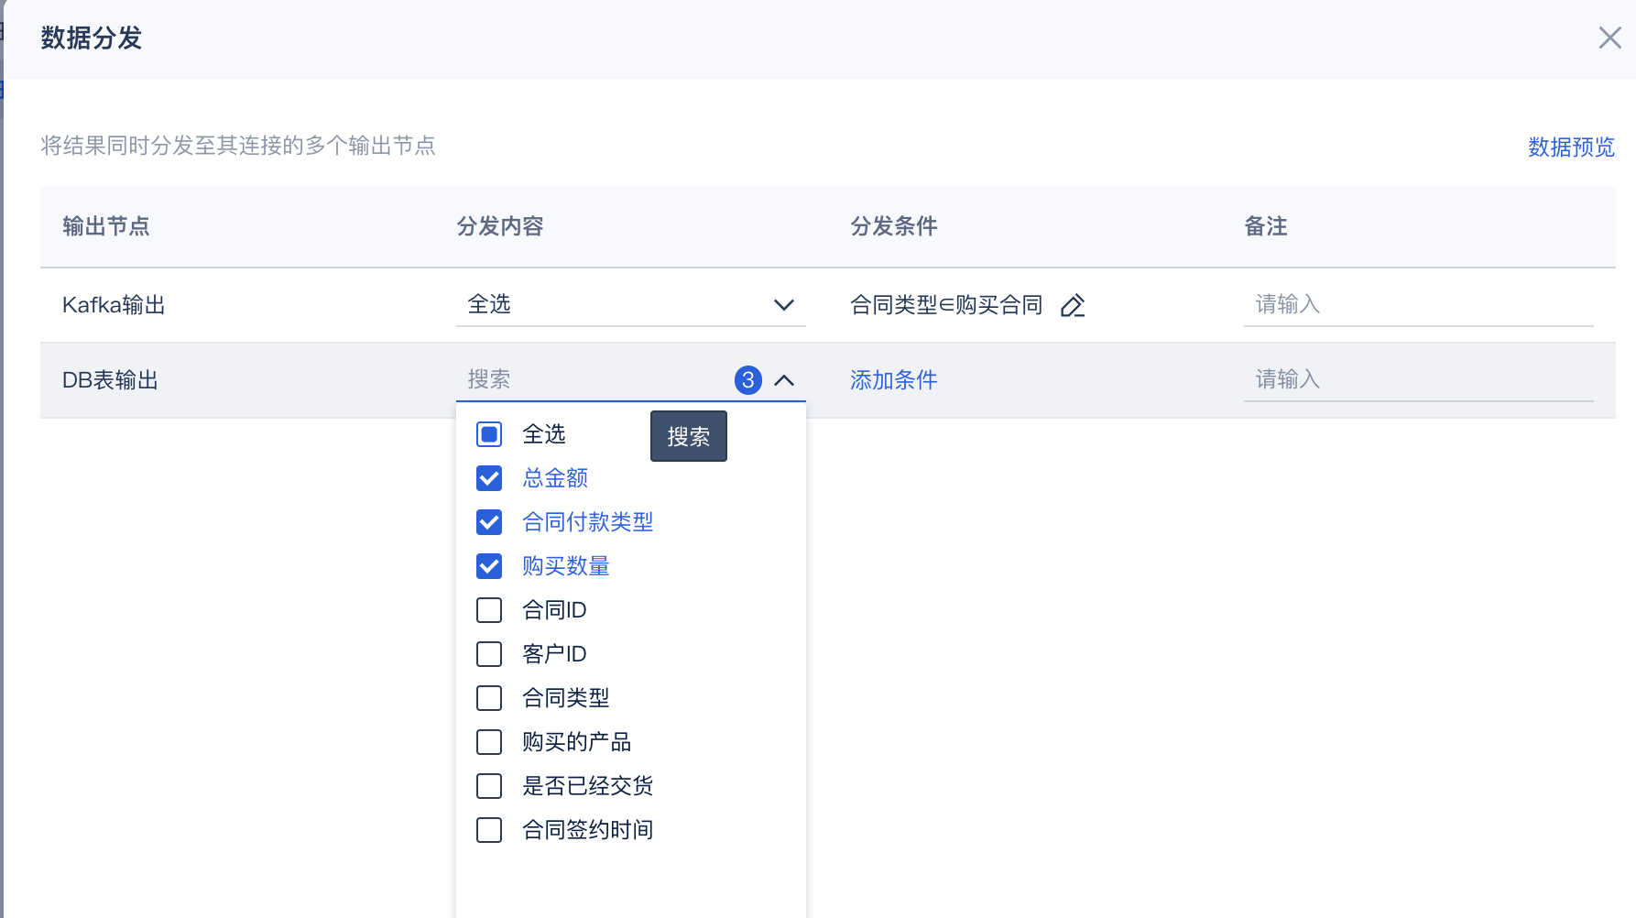This screenshot has height=918, width=1636.
Task: Click the 备注 input for Kafka输出
Action: 1417,305
